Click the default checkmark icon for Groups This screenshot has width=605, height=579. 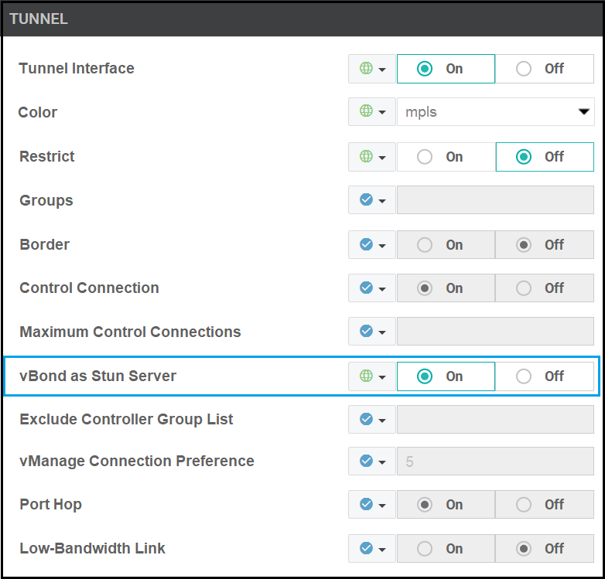coord(367,200)
